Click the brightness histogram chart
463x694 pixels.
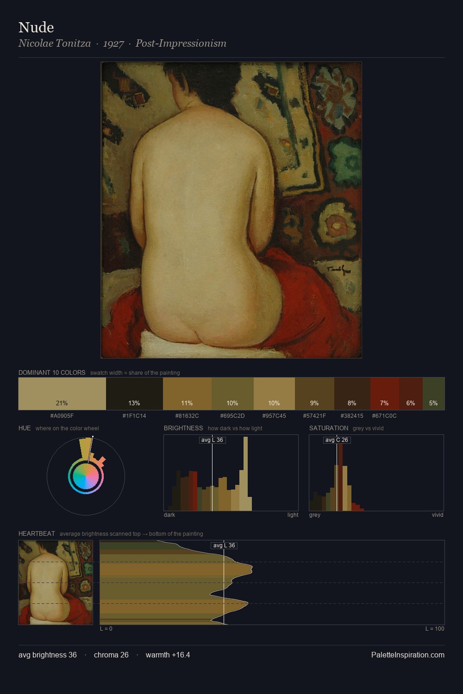click(231, 473)
